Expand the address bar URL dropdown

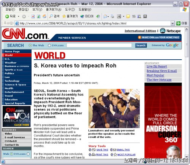coord(173,23)
